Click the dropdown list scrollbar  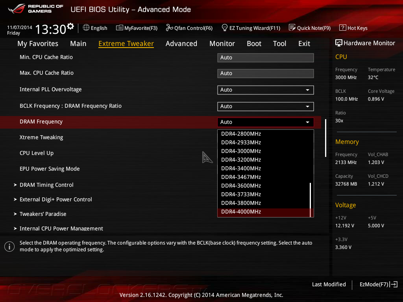tap(311, 199)
